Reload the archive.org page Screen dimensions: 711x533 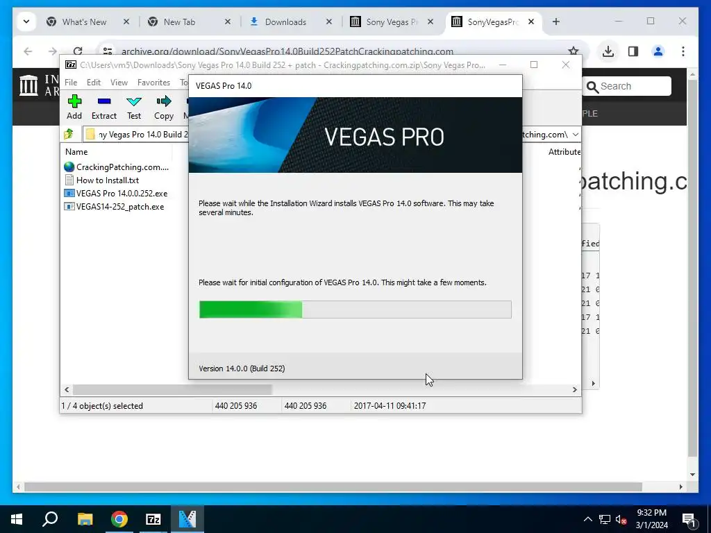pyautogui.click(x=78, y=51)
